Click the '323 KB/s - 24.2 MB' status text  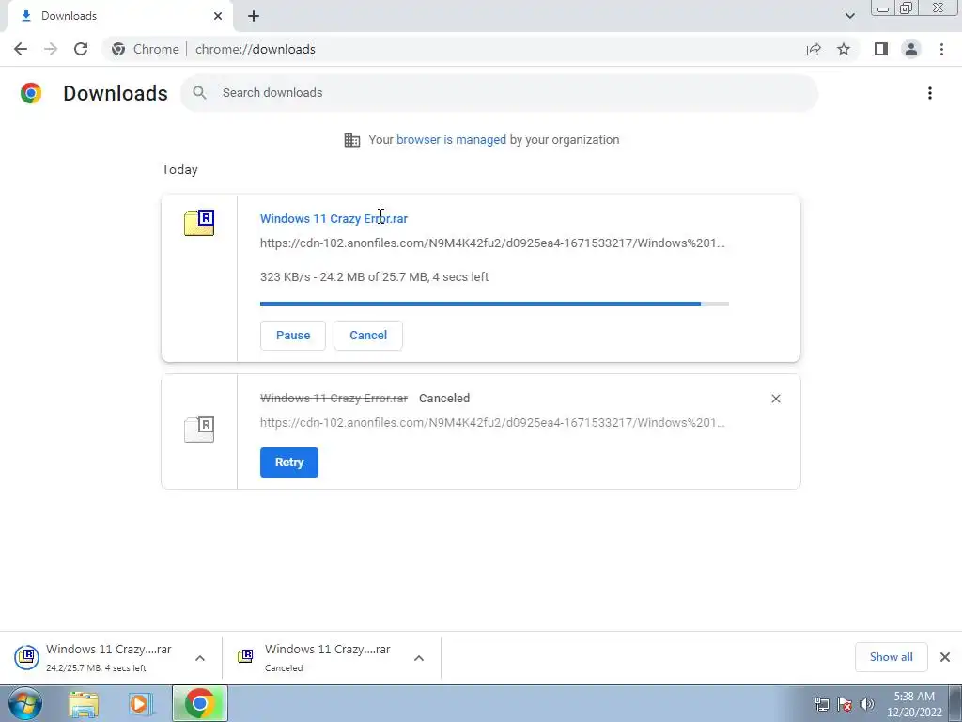click(x=374, y=277)
